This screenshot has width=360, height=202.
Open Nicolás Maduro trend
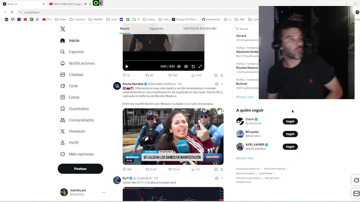(x=247, y=68)
